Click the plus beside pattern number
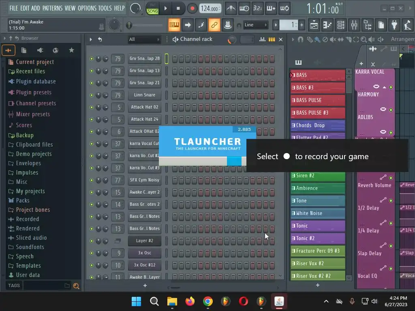This screenshot has height=311, width=415. 302,25
